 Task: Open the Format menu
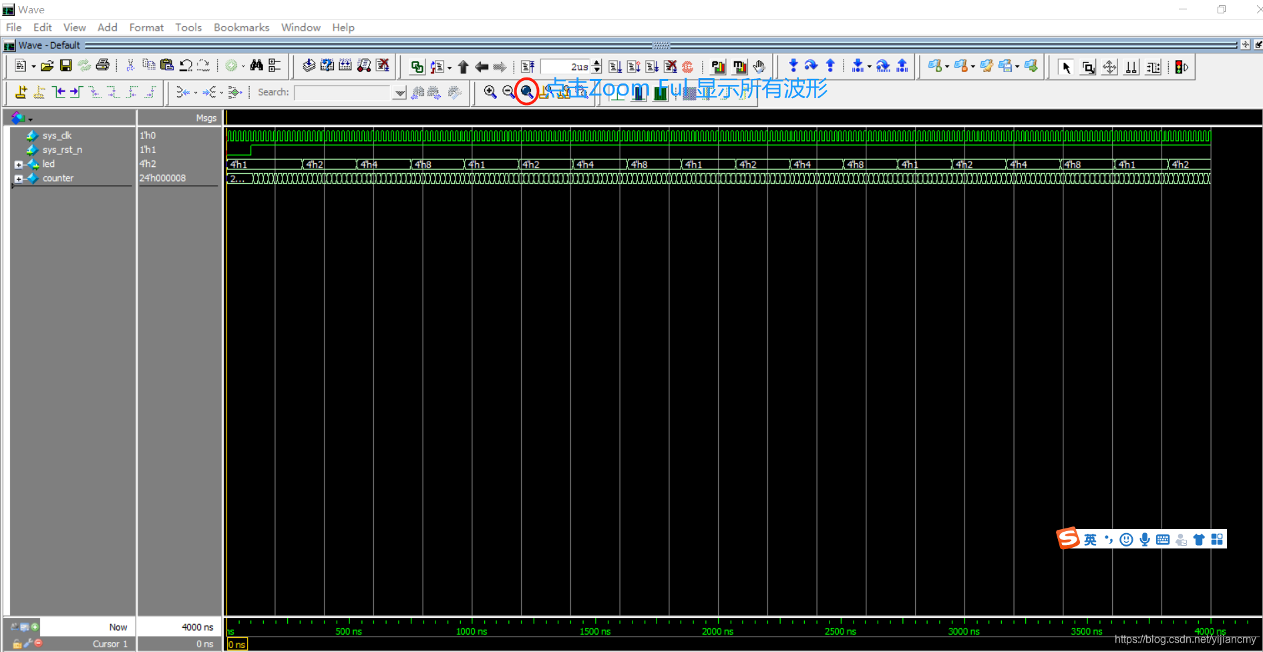click(146, 27)
